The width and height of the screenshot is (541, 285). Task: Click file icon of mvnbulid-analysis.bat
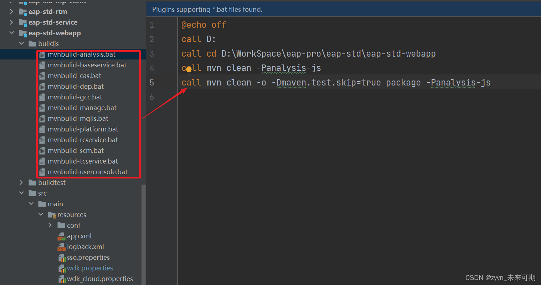tap(42, 55)
